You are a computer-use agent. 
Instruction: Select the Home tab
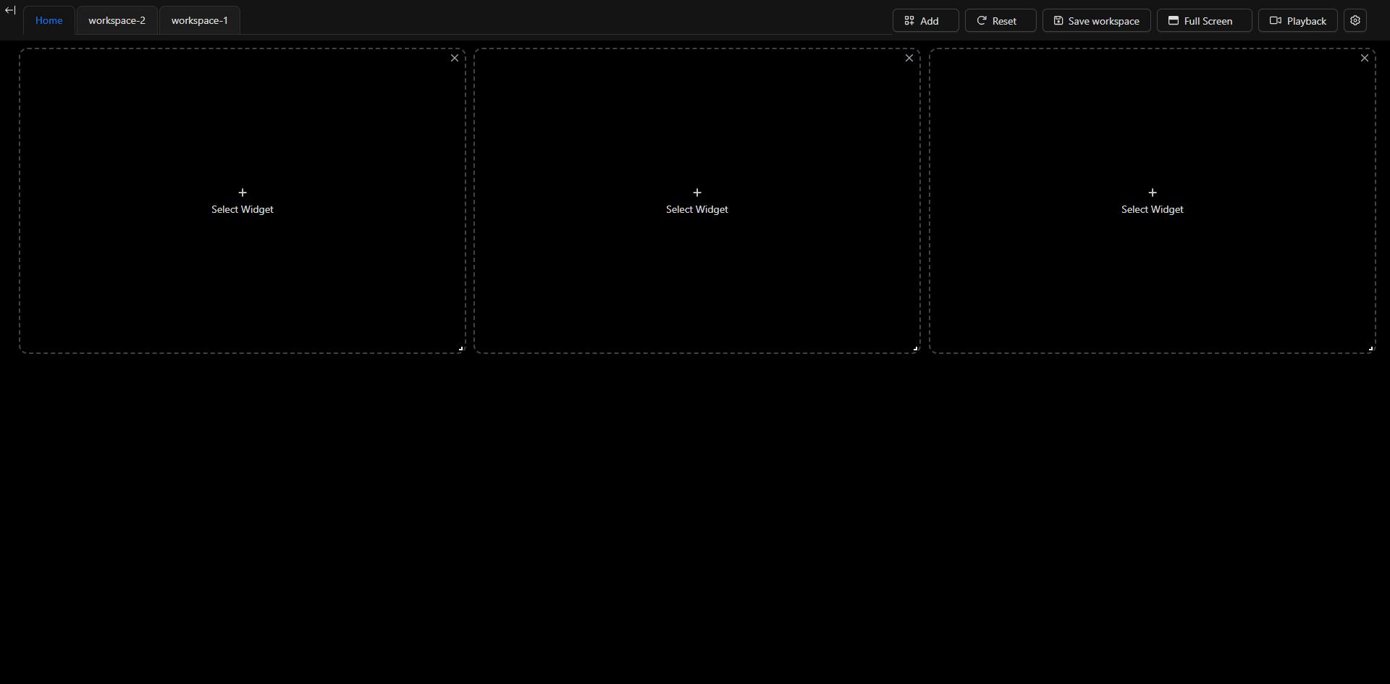49,20
